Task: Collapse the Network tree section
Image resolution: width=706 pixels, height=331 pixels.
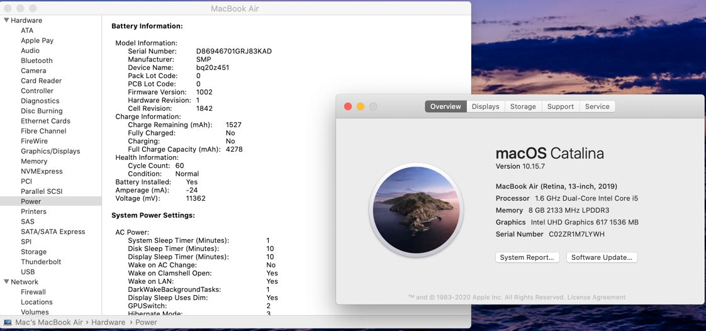Action: (6, 282)
